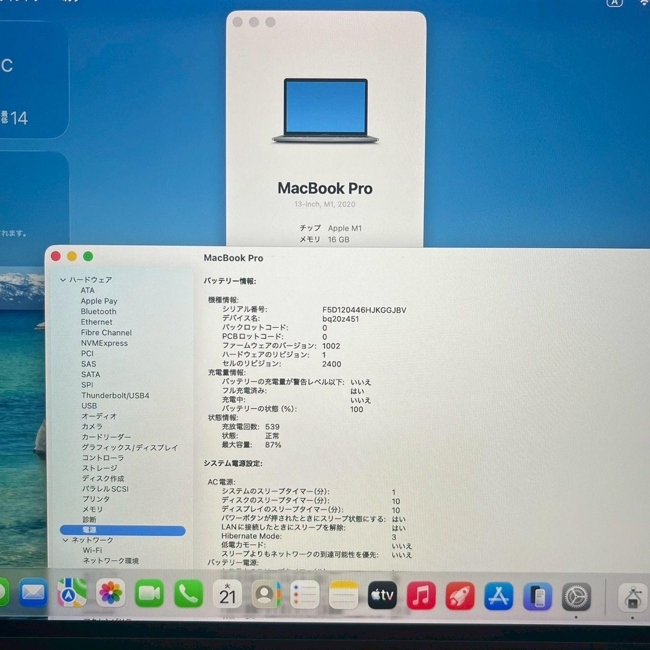Click the highlighted 電源 sidebar row

point(122,530)
